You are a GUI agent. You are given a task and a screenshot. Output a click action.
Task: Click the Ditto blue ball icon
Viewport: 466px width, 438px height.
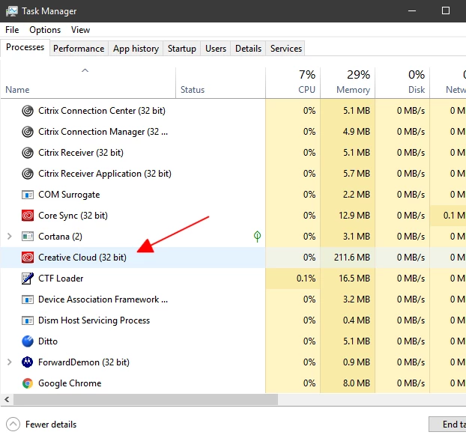pos(28,341)
